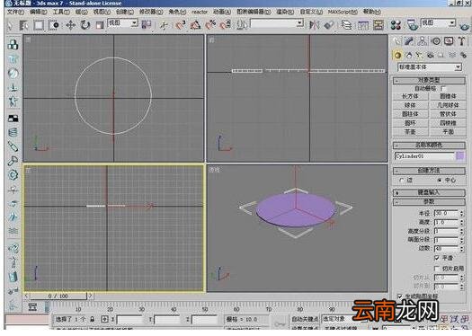
Task: Select the Shapes category icon
Action: (x=409, y=55)
